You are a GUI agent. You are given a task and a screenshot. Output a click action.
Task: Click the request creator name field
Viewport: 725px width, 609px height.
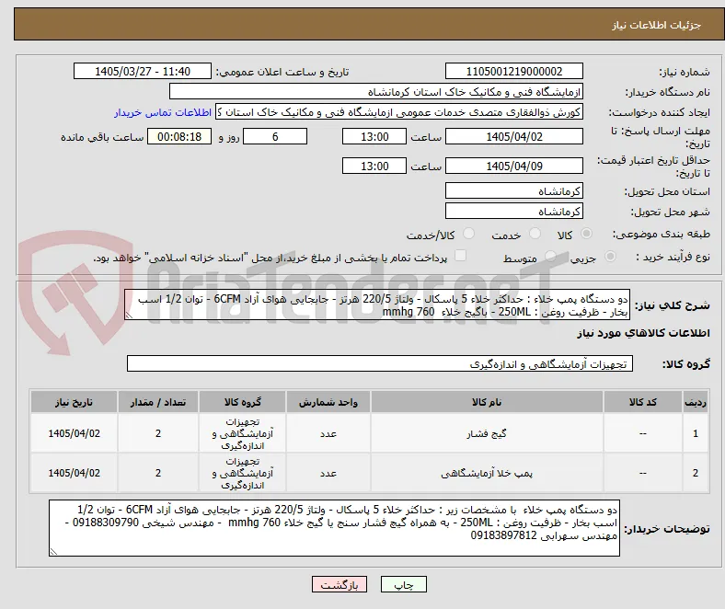pos(399,112)
